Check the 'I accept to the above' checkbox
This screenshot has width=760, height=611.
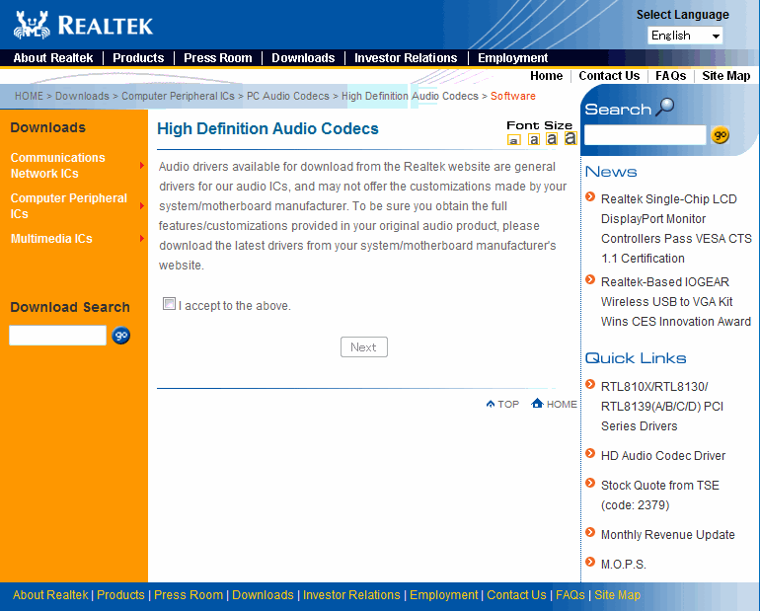[x=169, y=304]
